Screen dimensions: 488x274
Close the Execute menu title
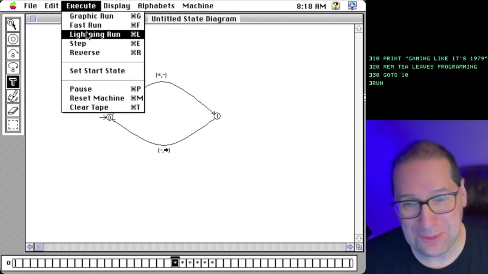point(81,6)
